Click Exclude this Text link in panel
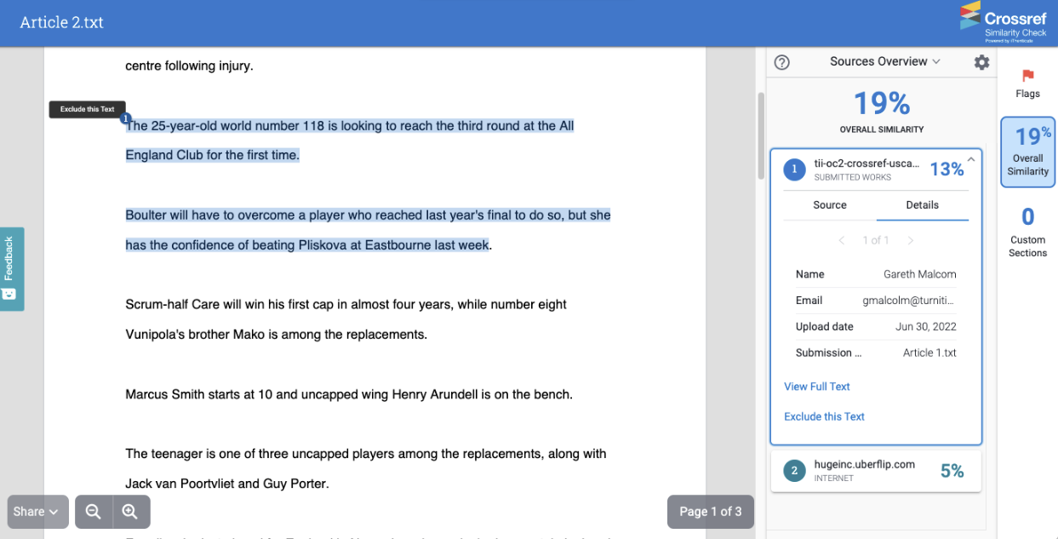The height and width of the screenshot is (539, 1058). 824,416
